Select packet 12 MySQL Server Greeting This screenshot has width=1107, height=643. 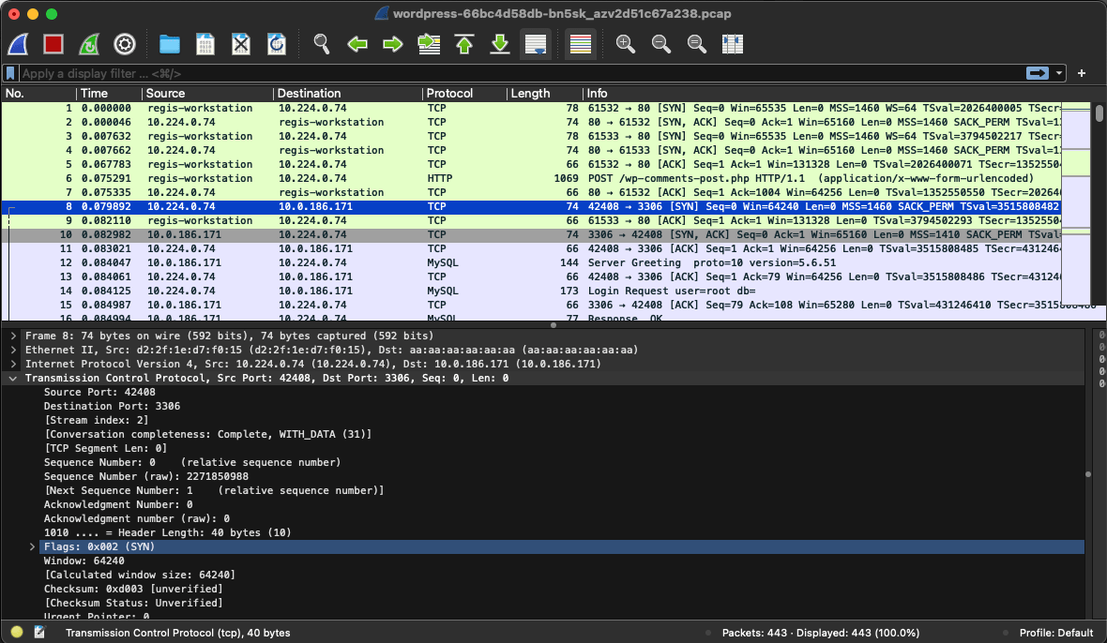tap(531, 262)
